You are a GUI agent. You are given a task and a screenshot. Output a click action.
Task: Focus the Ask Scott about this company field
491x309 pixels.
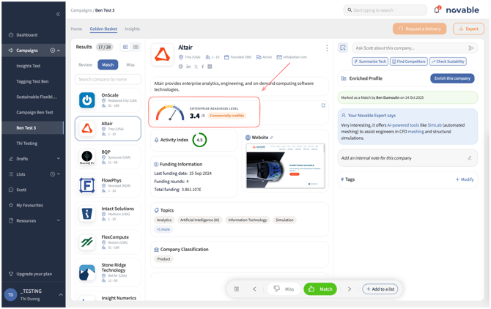(x=409, y=48)
